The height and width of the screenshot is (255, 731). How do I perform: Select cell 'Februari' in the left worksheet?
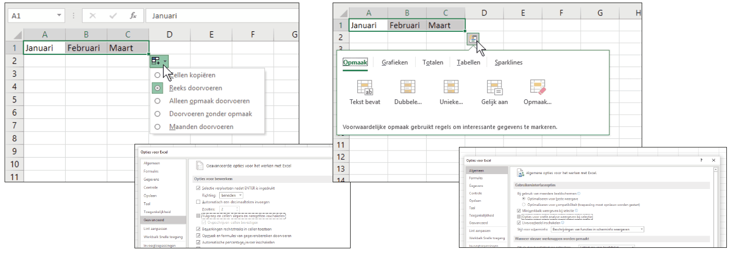coord(86,48)
